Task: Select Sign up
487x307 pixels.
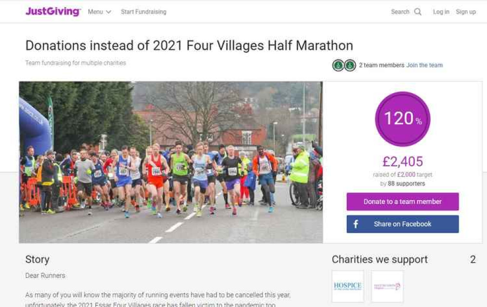Action: [x=466, y=12]
